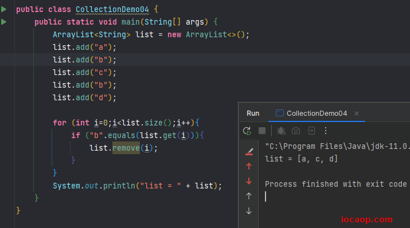Click the System.out.println statement
This screenshot has width=410, height=228.
click(x=137, y=186)
